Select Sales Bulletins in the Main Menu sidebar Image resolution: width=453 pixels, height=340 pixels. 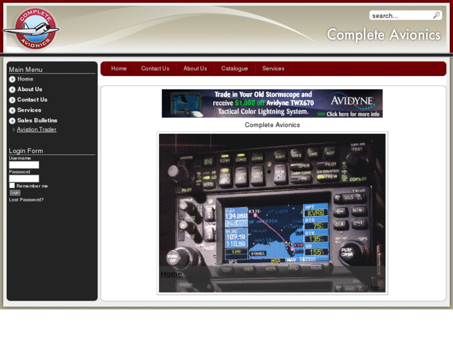37,120
